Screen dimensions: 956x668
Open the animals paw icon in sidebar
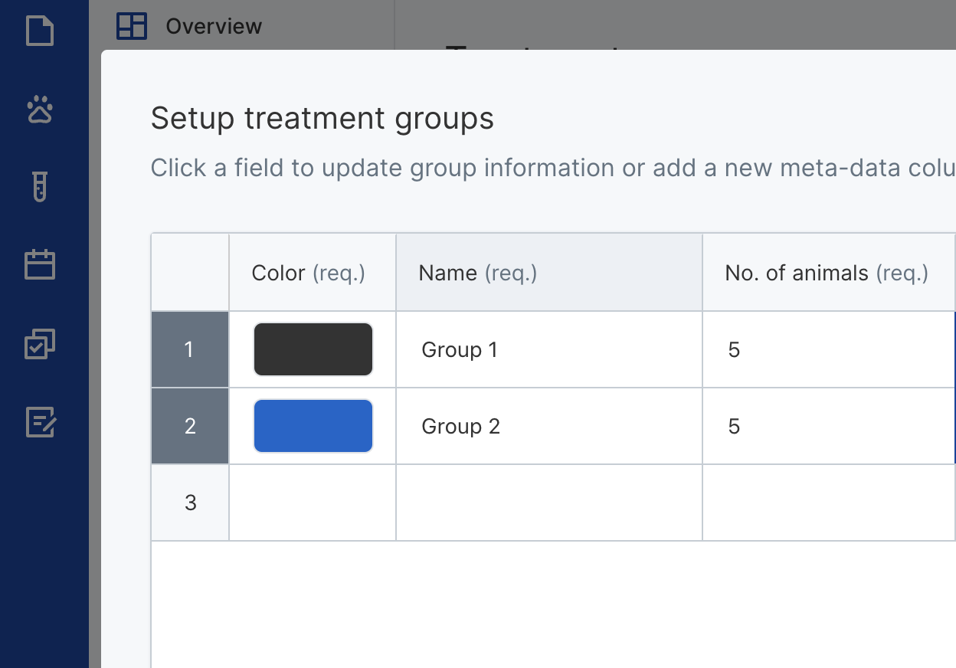click(40, 110)
